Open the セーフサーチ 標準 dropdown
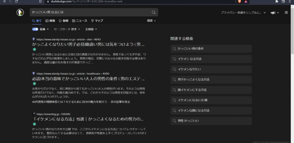Image resolution: width=294 pixels, height=143 pixels. point(67,29)
